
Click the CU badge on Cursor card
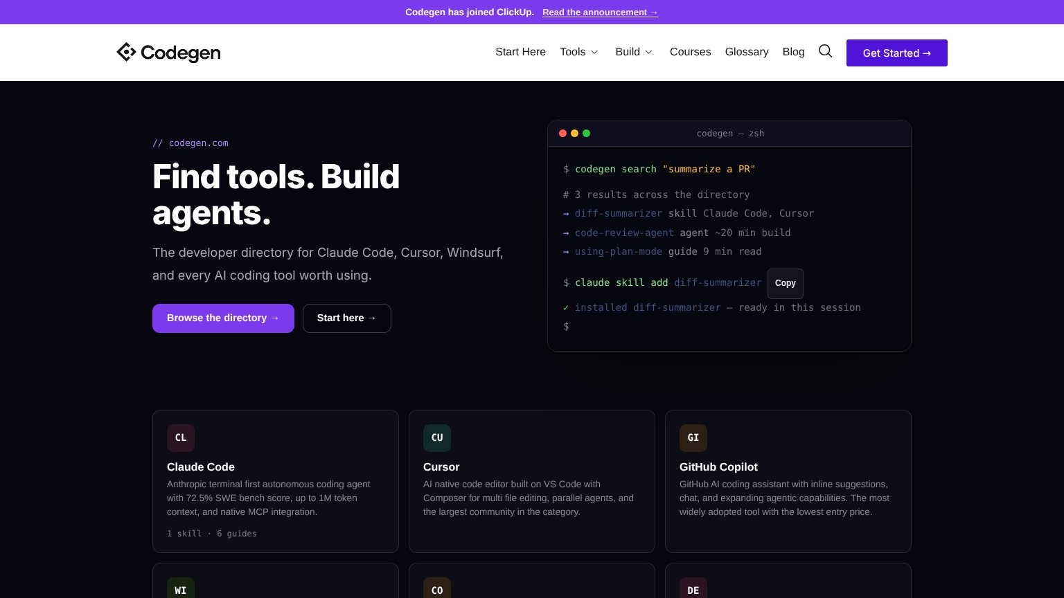pos(437,438)
